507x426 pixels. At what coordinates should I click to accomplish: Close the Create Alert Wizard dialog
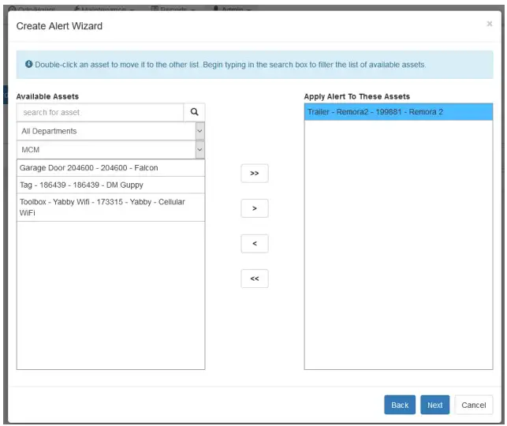point(489,24)
